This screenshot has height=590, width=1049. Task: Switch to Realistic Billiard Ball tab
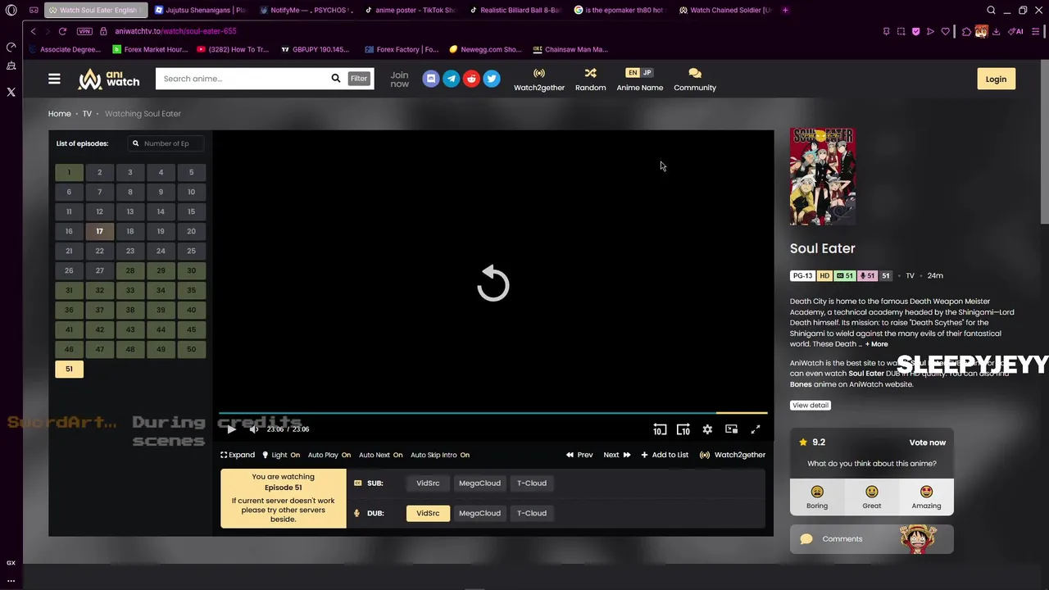(x=515, y=11)
